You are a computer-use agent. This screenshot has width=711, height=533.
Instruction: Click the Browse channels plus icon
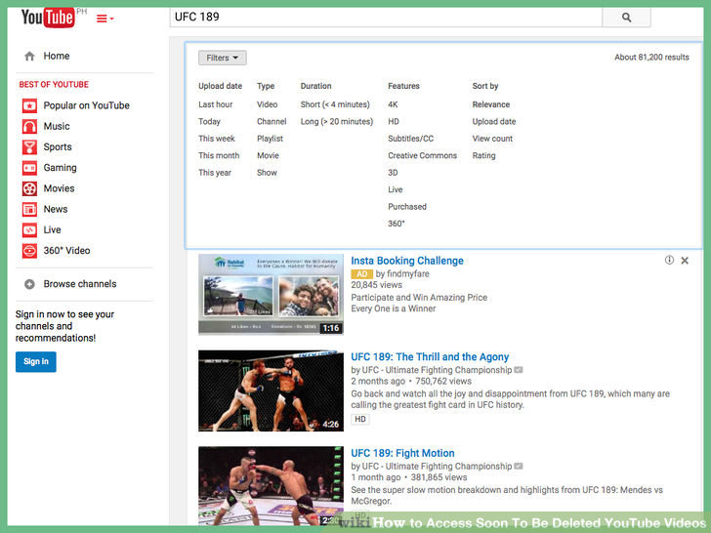point(29,284)
